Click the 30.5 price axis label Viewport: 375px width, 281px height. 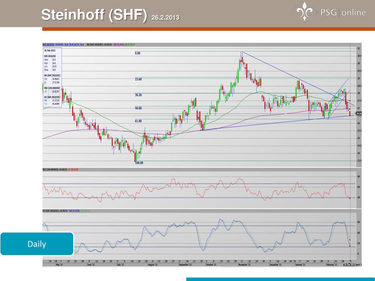359,56
